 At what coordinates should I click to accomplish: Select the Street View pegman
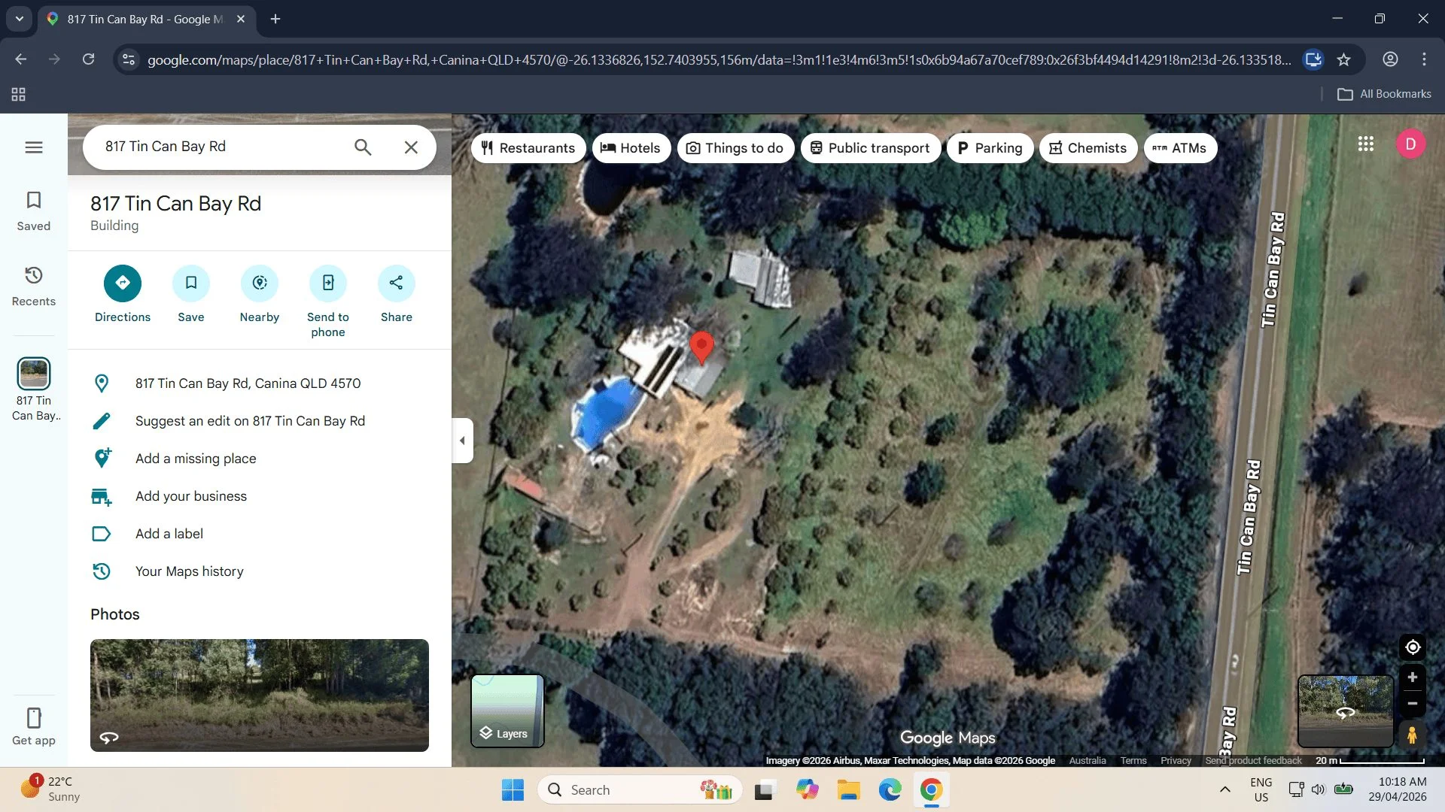1413,735
